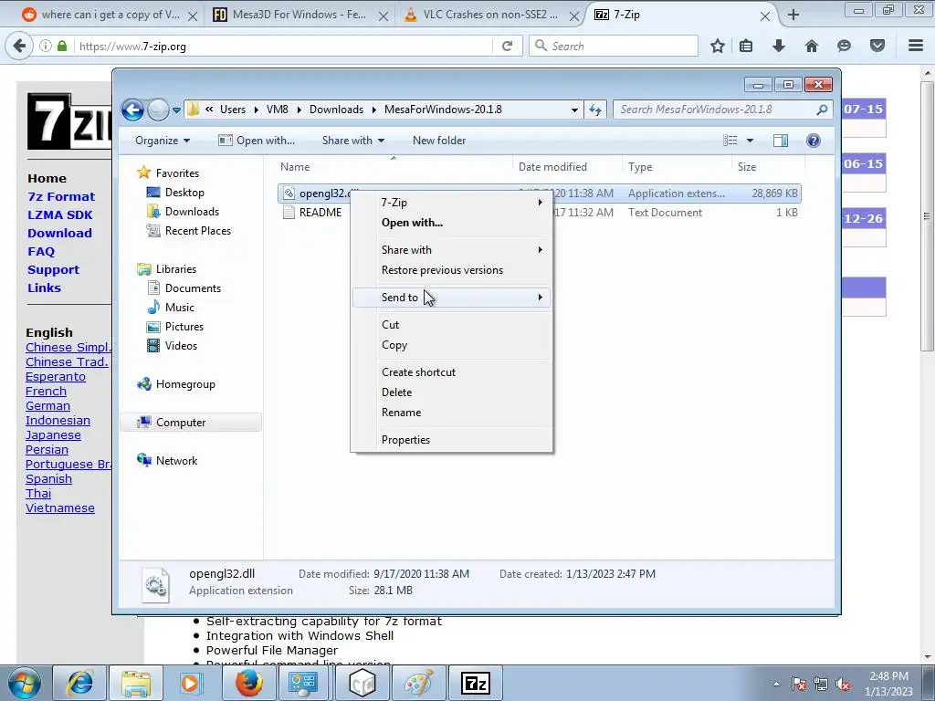Choose Copy from the context menu
Viewport: 935px width, 701px height.
pyautogui.click(x=453, y=345)
